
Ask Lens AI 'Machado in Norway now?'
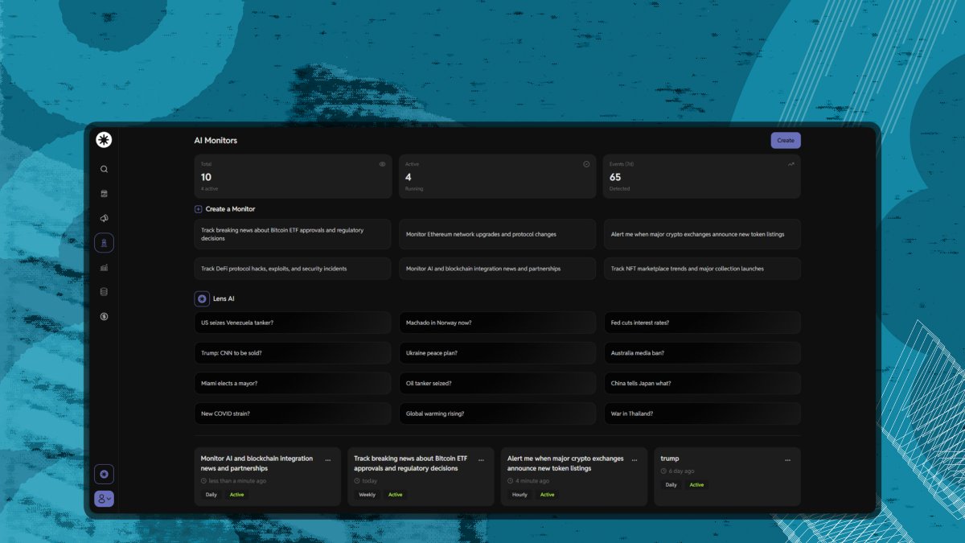498,323
